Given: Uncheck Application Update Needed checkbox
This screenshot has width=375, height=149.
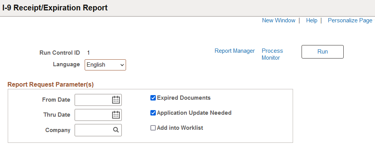Looking at the screenshot, I should [x=153, y=113].
